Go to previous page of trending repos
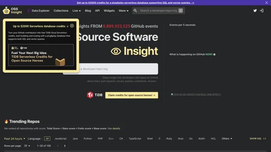The width and height of the screenshot is (271, 152). (x=58, y=146)
